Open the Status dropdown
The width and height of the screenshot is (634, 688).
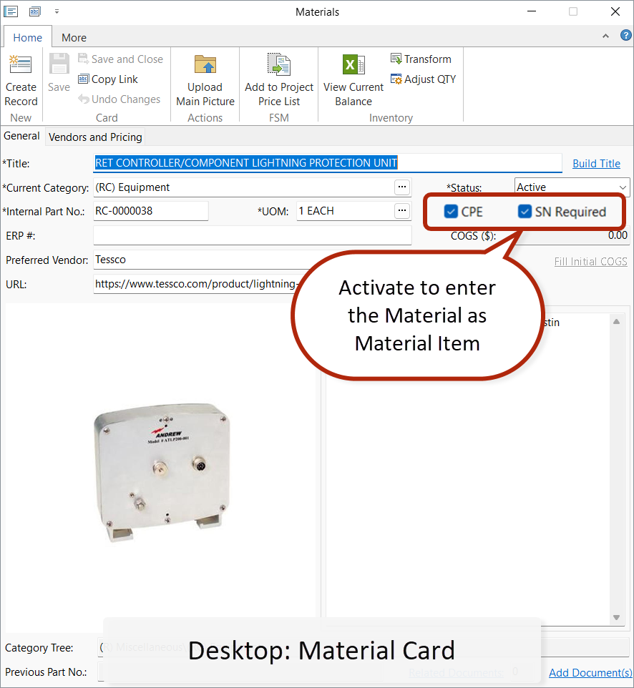click(572, 187)
